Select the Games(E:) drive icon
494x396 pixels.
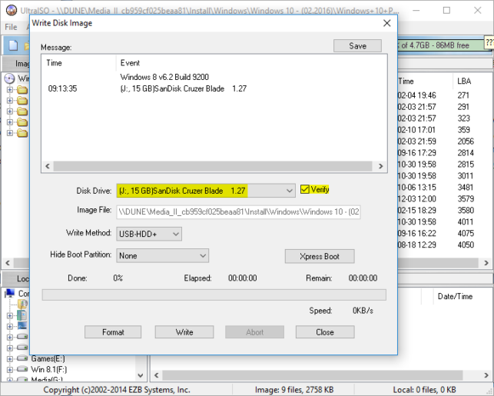coord(22,358)
